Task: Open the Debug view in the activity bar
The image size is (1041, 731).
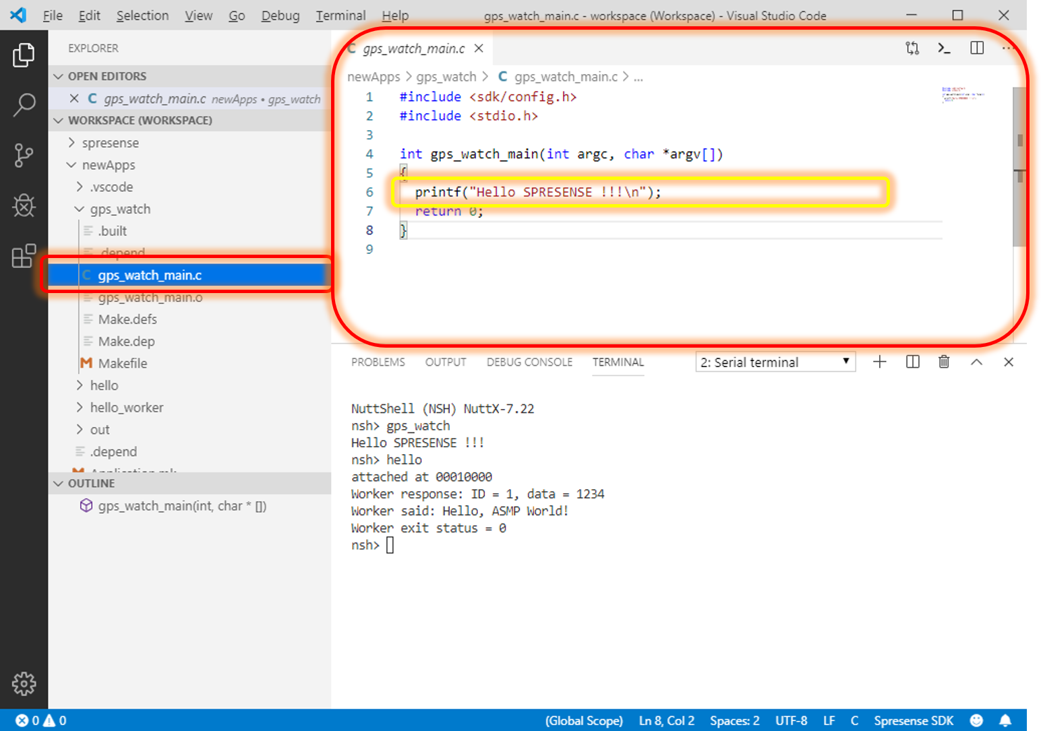Action: tap(24, 206)
